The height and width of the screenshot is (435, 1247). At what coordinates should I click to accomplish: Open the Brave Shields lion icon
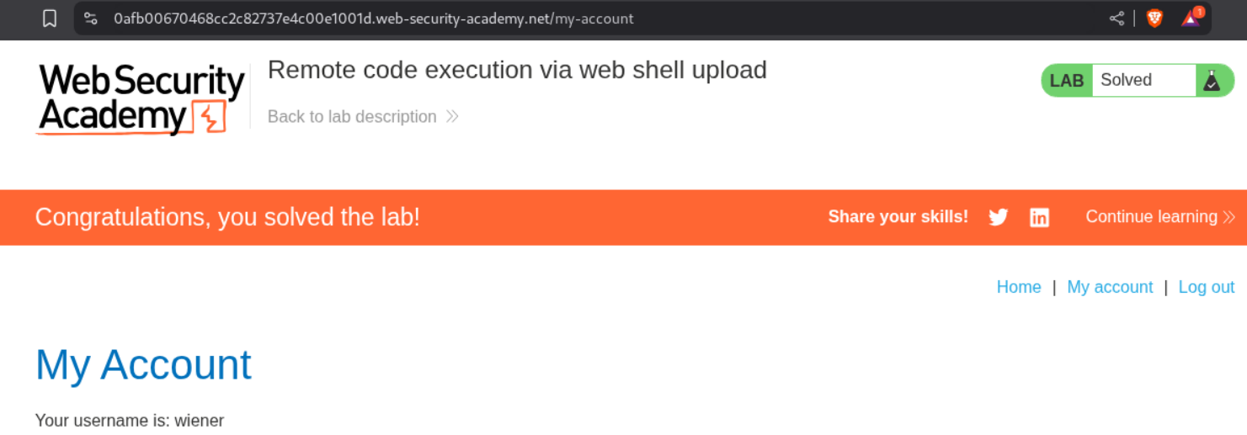coord(1154,19)
